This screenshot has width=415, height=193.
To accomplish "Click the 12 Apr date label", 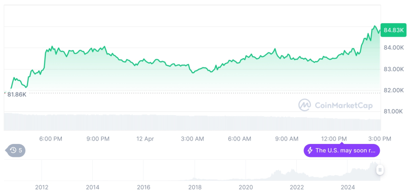I will point(145,139).
